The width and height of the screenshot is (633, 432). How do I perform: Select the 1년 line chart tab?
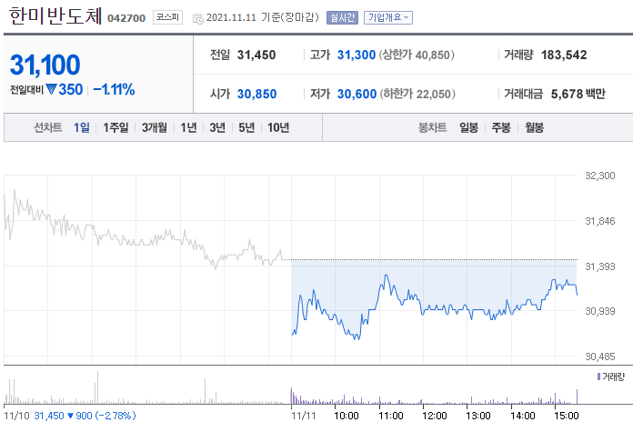click(x=188, y=128)
